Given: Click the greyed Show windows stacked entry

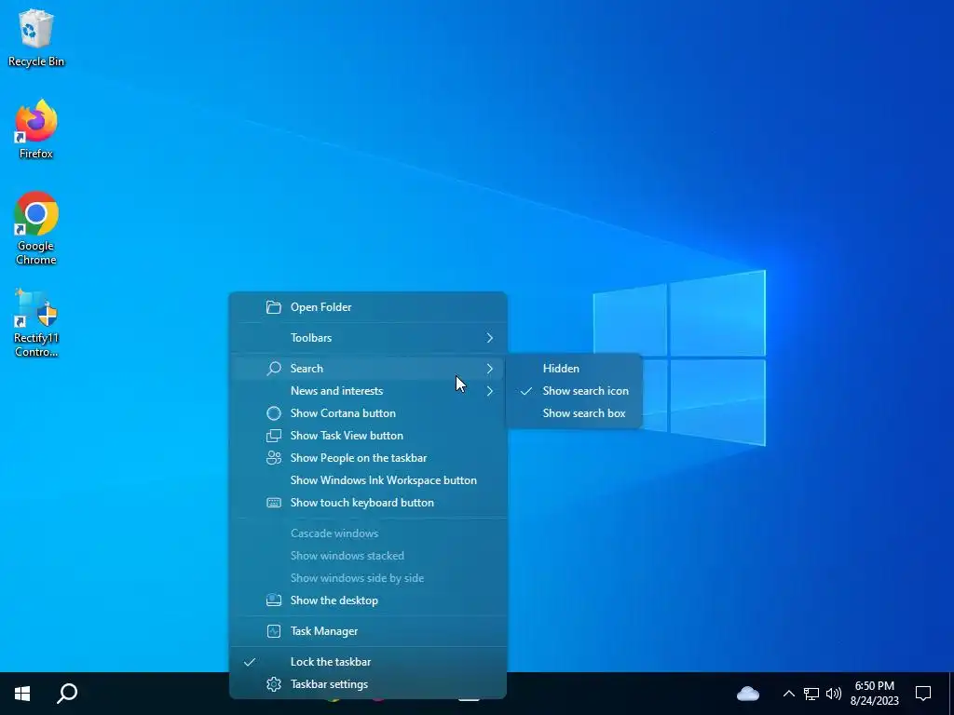Looking at the screenshot, I should [368, 556].
